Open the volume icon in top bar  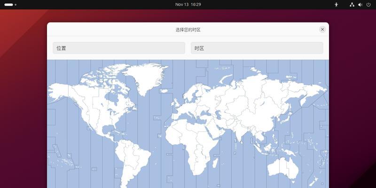(360, 5)
